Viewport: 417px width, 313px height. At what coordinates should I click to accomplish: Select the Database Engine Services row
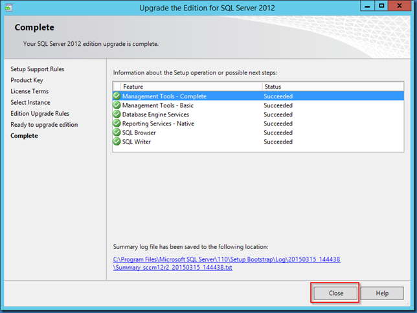pyautogui.click(x=258, y=114)
